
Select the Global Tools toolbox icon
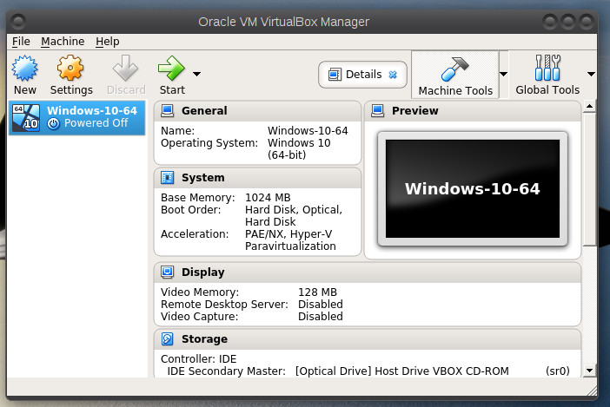(547, 68)
